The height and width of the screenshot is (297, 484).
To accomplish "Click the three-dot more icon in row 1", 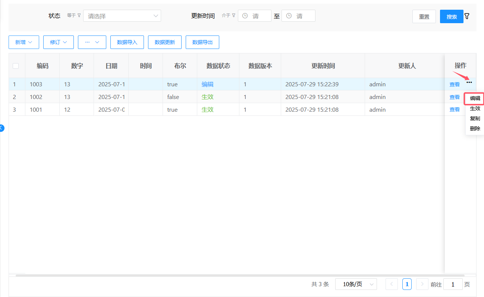I will (469, 83).
